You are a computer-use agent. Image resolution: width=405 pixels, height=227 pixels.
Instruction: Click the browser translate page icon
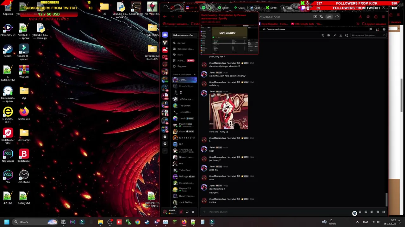coord(321,17)
